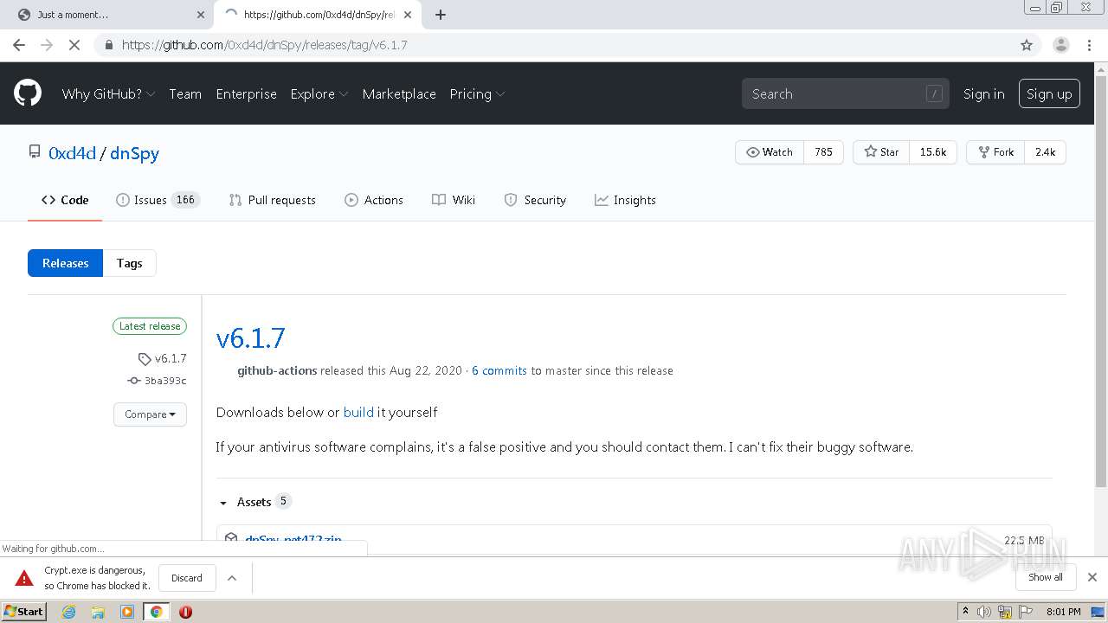Viewport: 1108px width, 623px height.
Task: Switch to the Actions tab
Action: tap(374, 200)
